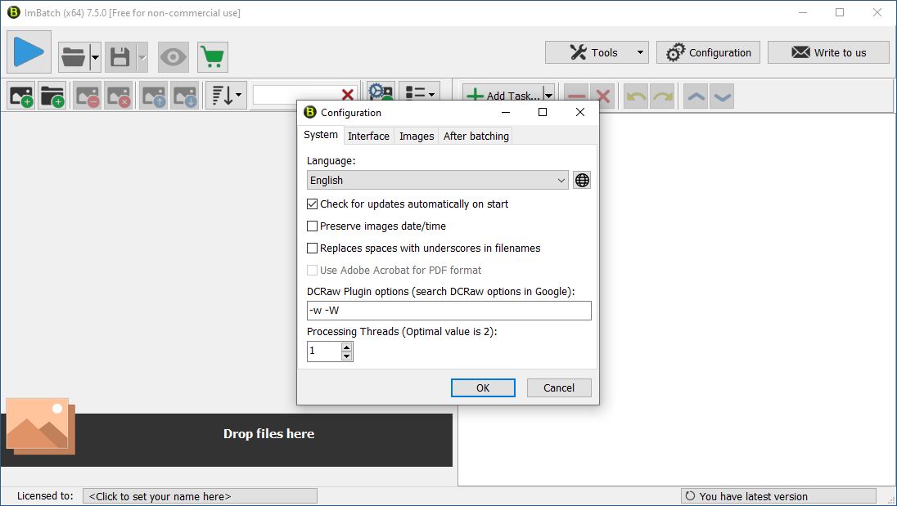
Task: Add images with green plus icon
Action: [21, 96]
